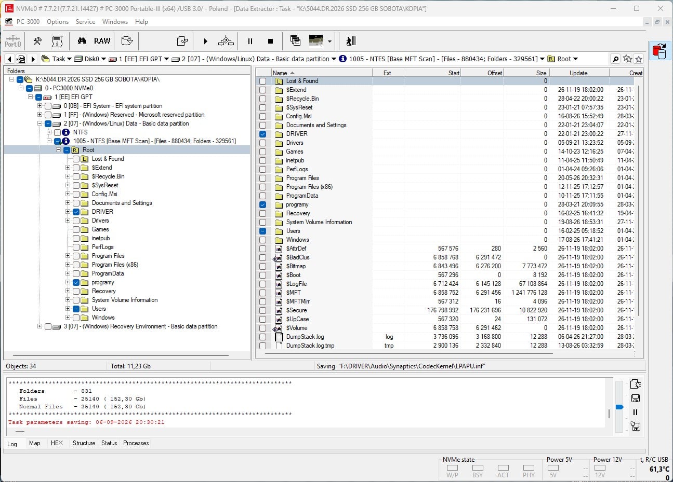Click the hammer-and-wrench utilities toolbar icon
673x482 pixels.
(37, 41)
